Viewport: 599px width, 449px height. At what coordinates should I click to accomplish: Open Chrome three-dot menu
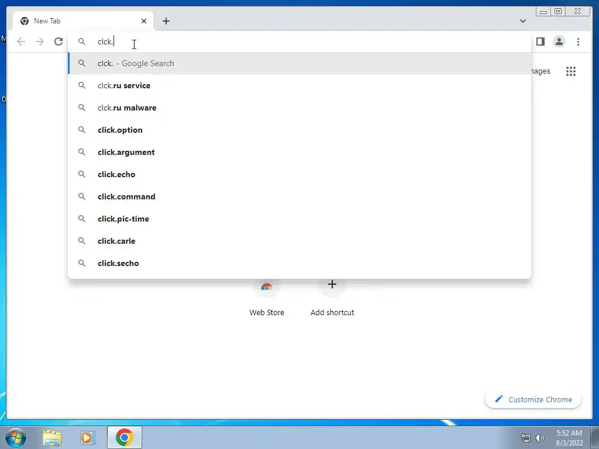(578, 42)
